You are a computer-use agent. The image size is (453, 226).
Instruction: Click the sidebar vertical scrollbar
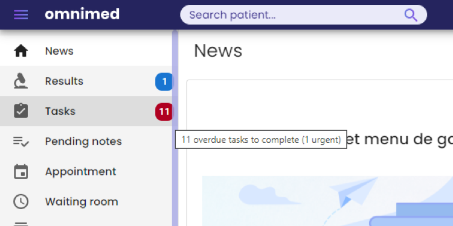click(175, 128)
